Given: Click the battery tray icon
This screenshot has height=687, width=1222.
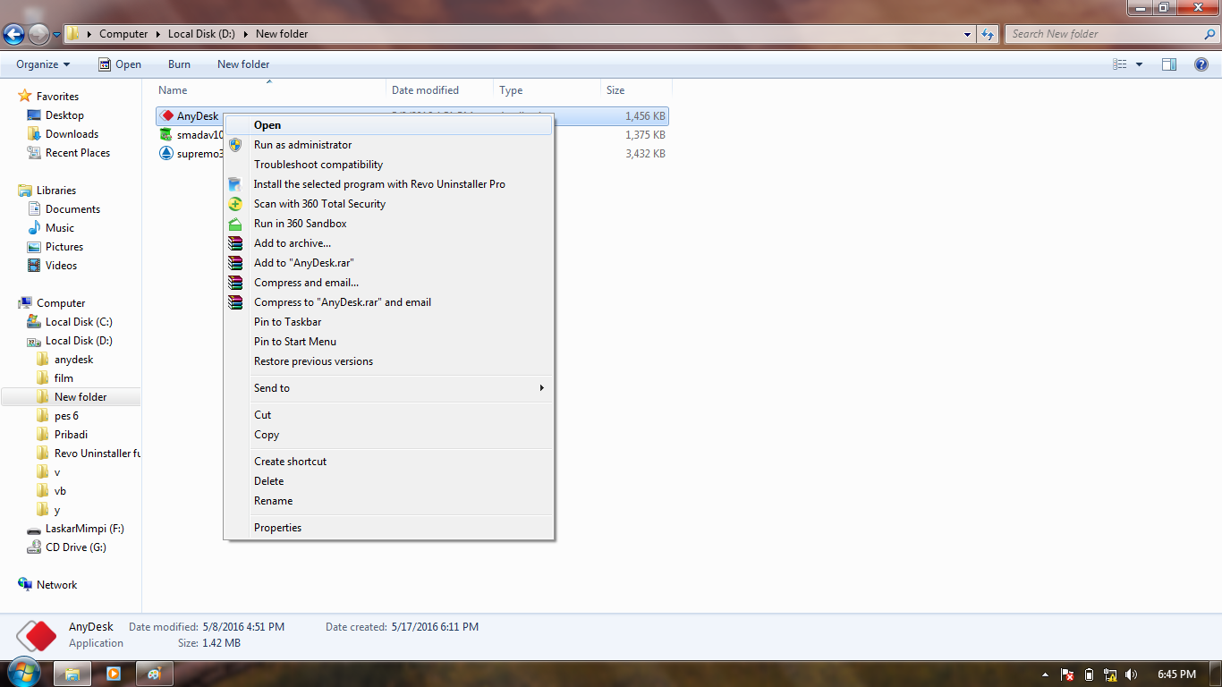Looking at the screenshot, I should [x=1089, y=674].
